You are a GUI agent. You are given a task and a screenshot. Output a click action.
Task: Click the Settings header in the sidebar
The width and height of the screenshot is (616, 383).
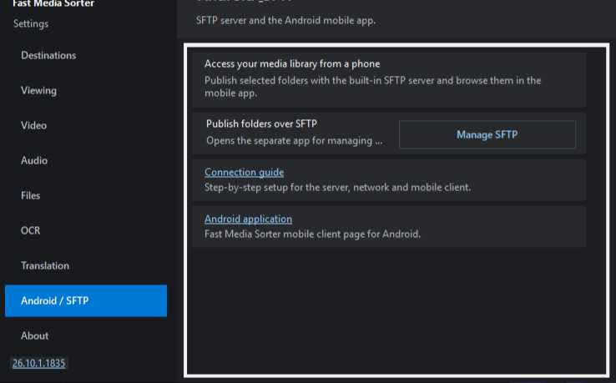(31, 23)
